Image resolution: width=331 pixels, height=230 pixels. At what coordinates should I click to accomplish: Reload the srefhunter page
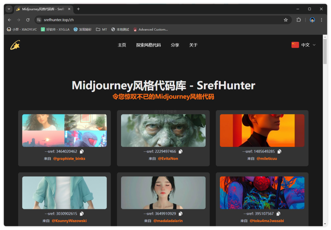[x=28, y=20]
